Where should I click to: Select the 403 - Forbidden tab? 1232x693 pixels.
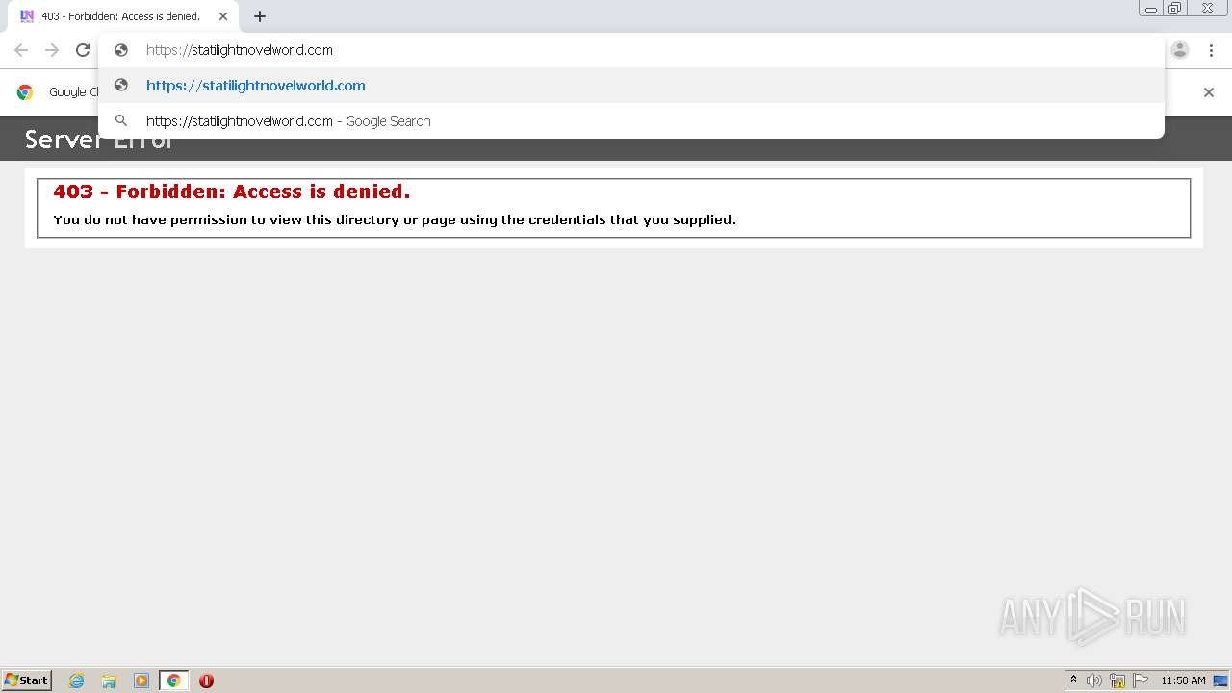point(123,16)
